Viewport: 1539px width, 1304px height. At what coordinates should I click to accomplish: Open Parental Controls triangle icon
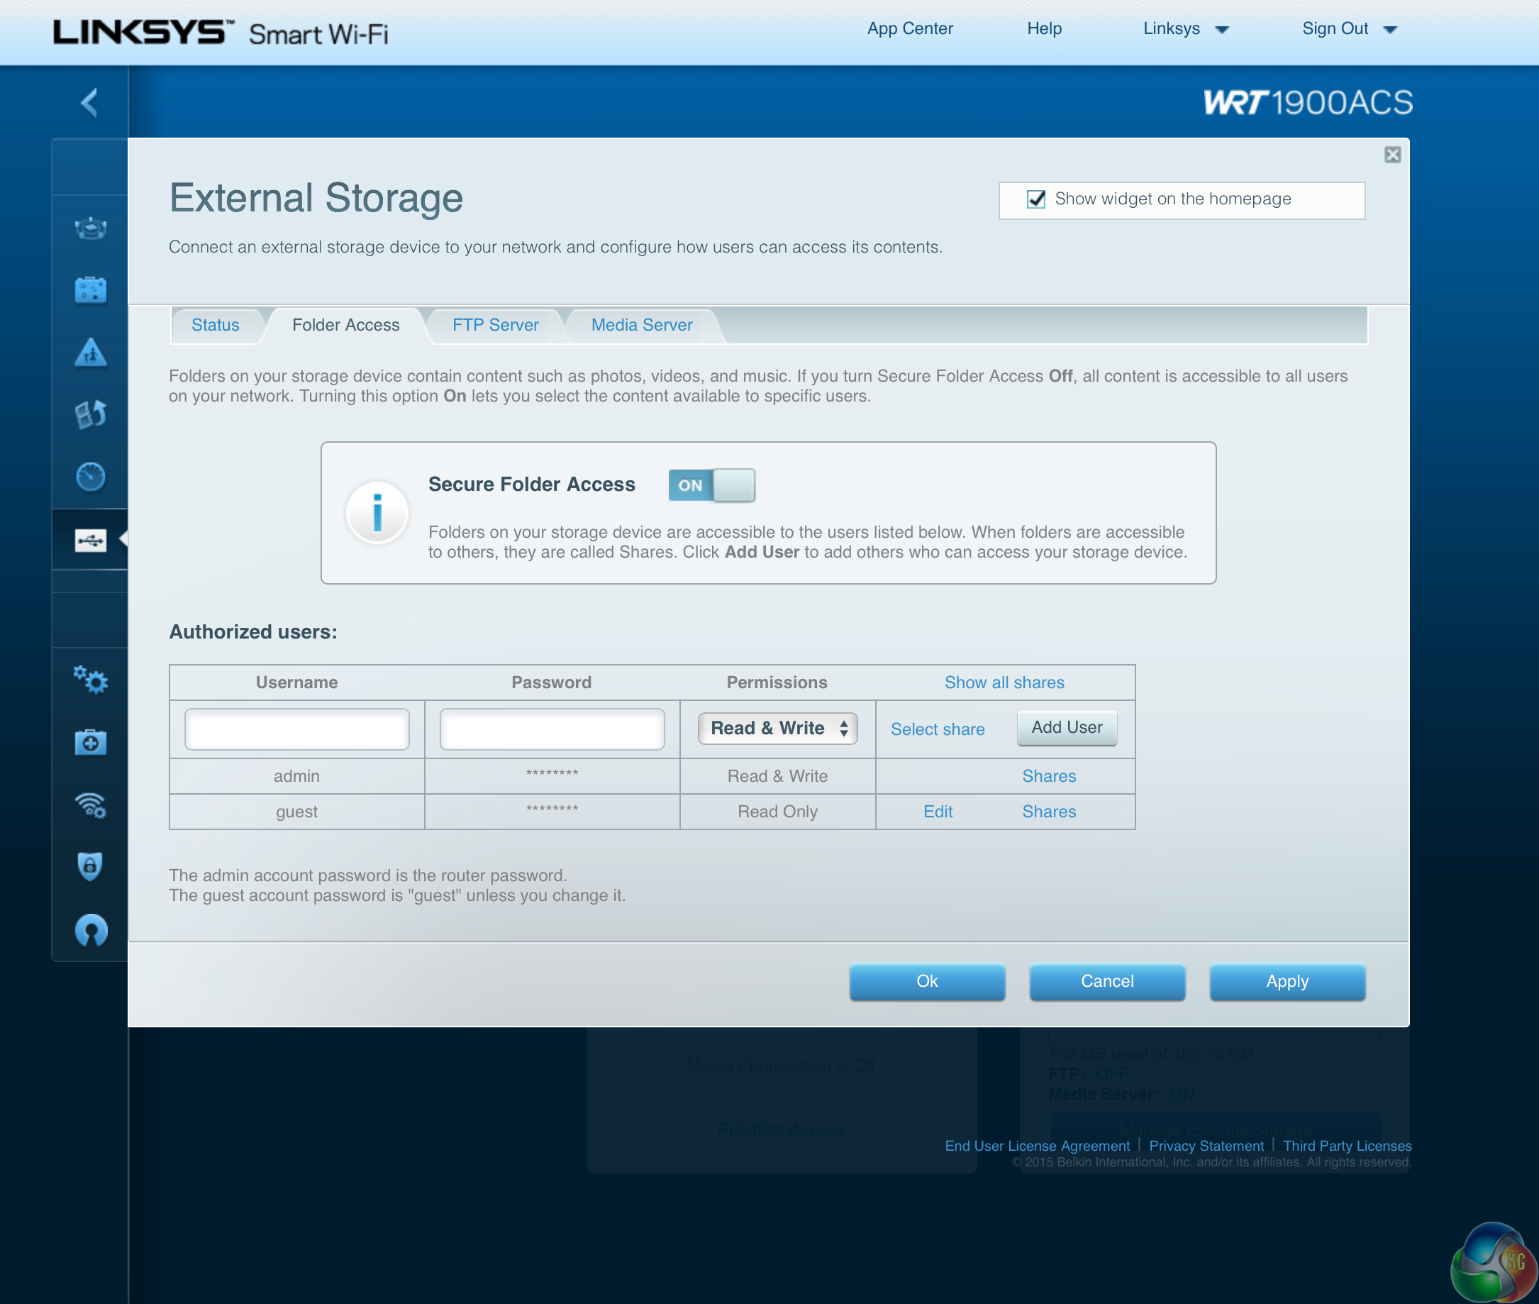point(90,353)
